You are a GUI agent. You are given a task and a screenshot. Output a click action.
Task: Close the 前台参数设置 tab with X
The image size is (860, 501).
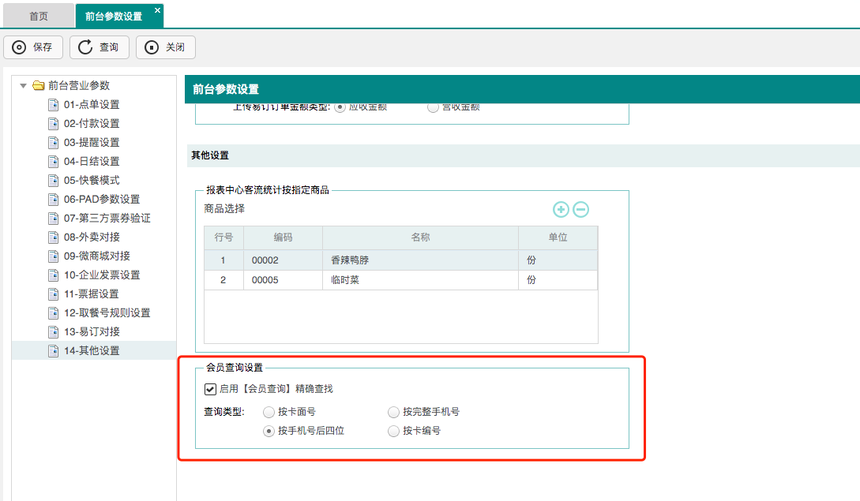157,10
